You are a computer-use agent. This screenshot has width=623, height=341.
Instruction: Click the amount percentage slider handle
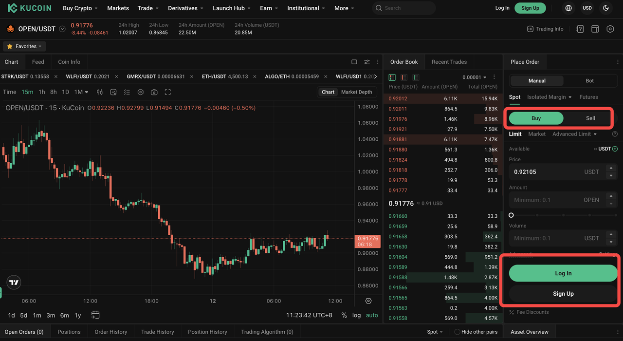pos(511,215)
